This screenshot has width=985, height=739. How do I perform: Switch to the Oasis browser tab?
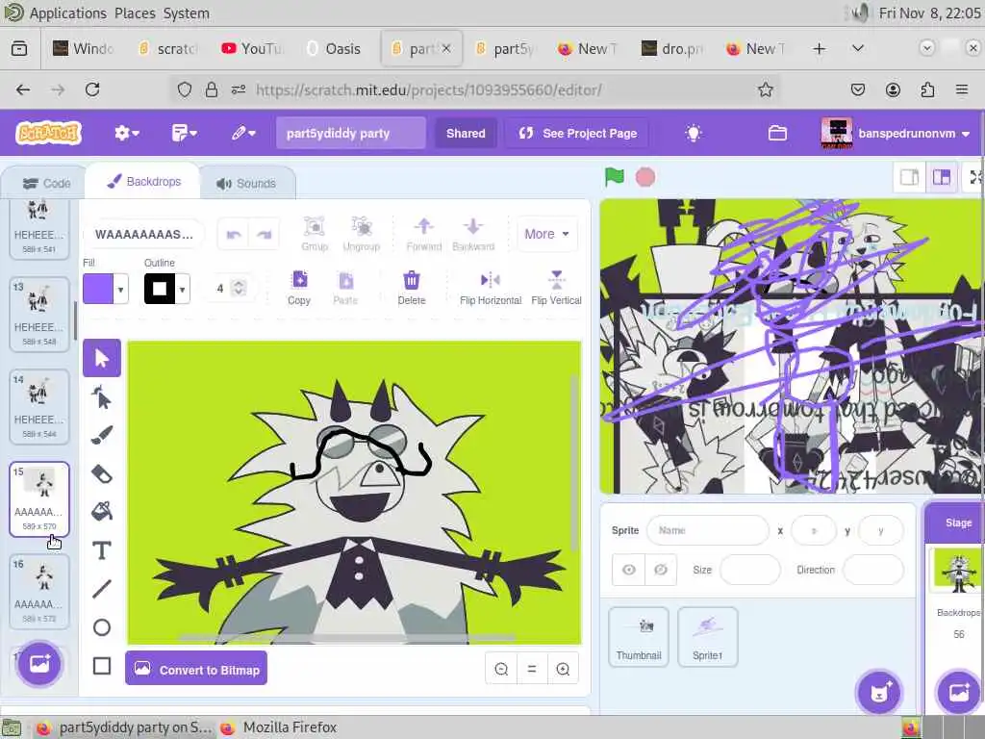point(333,48)
